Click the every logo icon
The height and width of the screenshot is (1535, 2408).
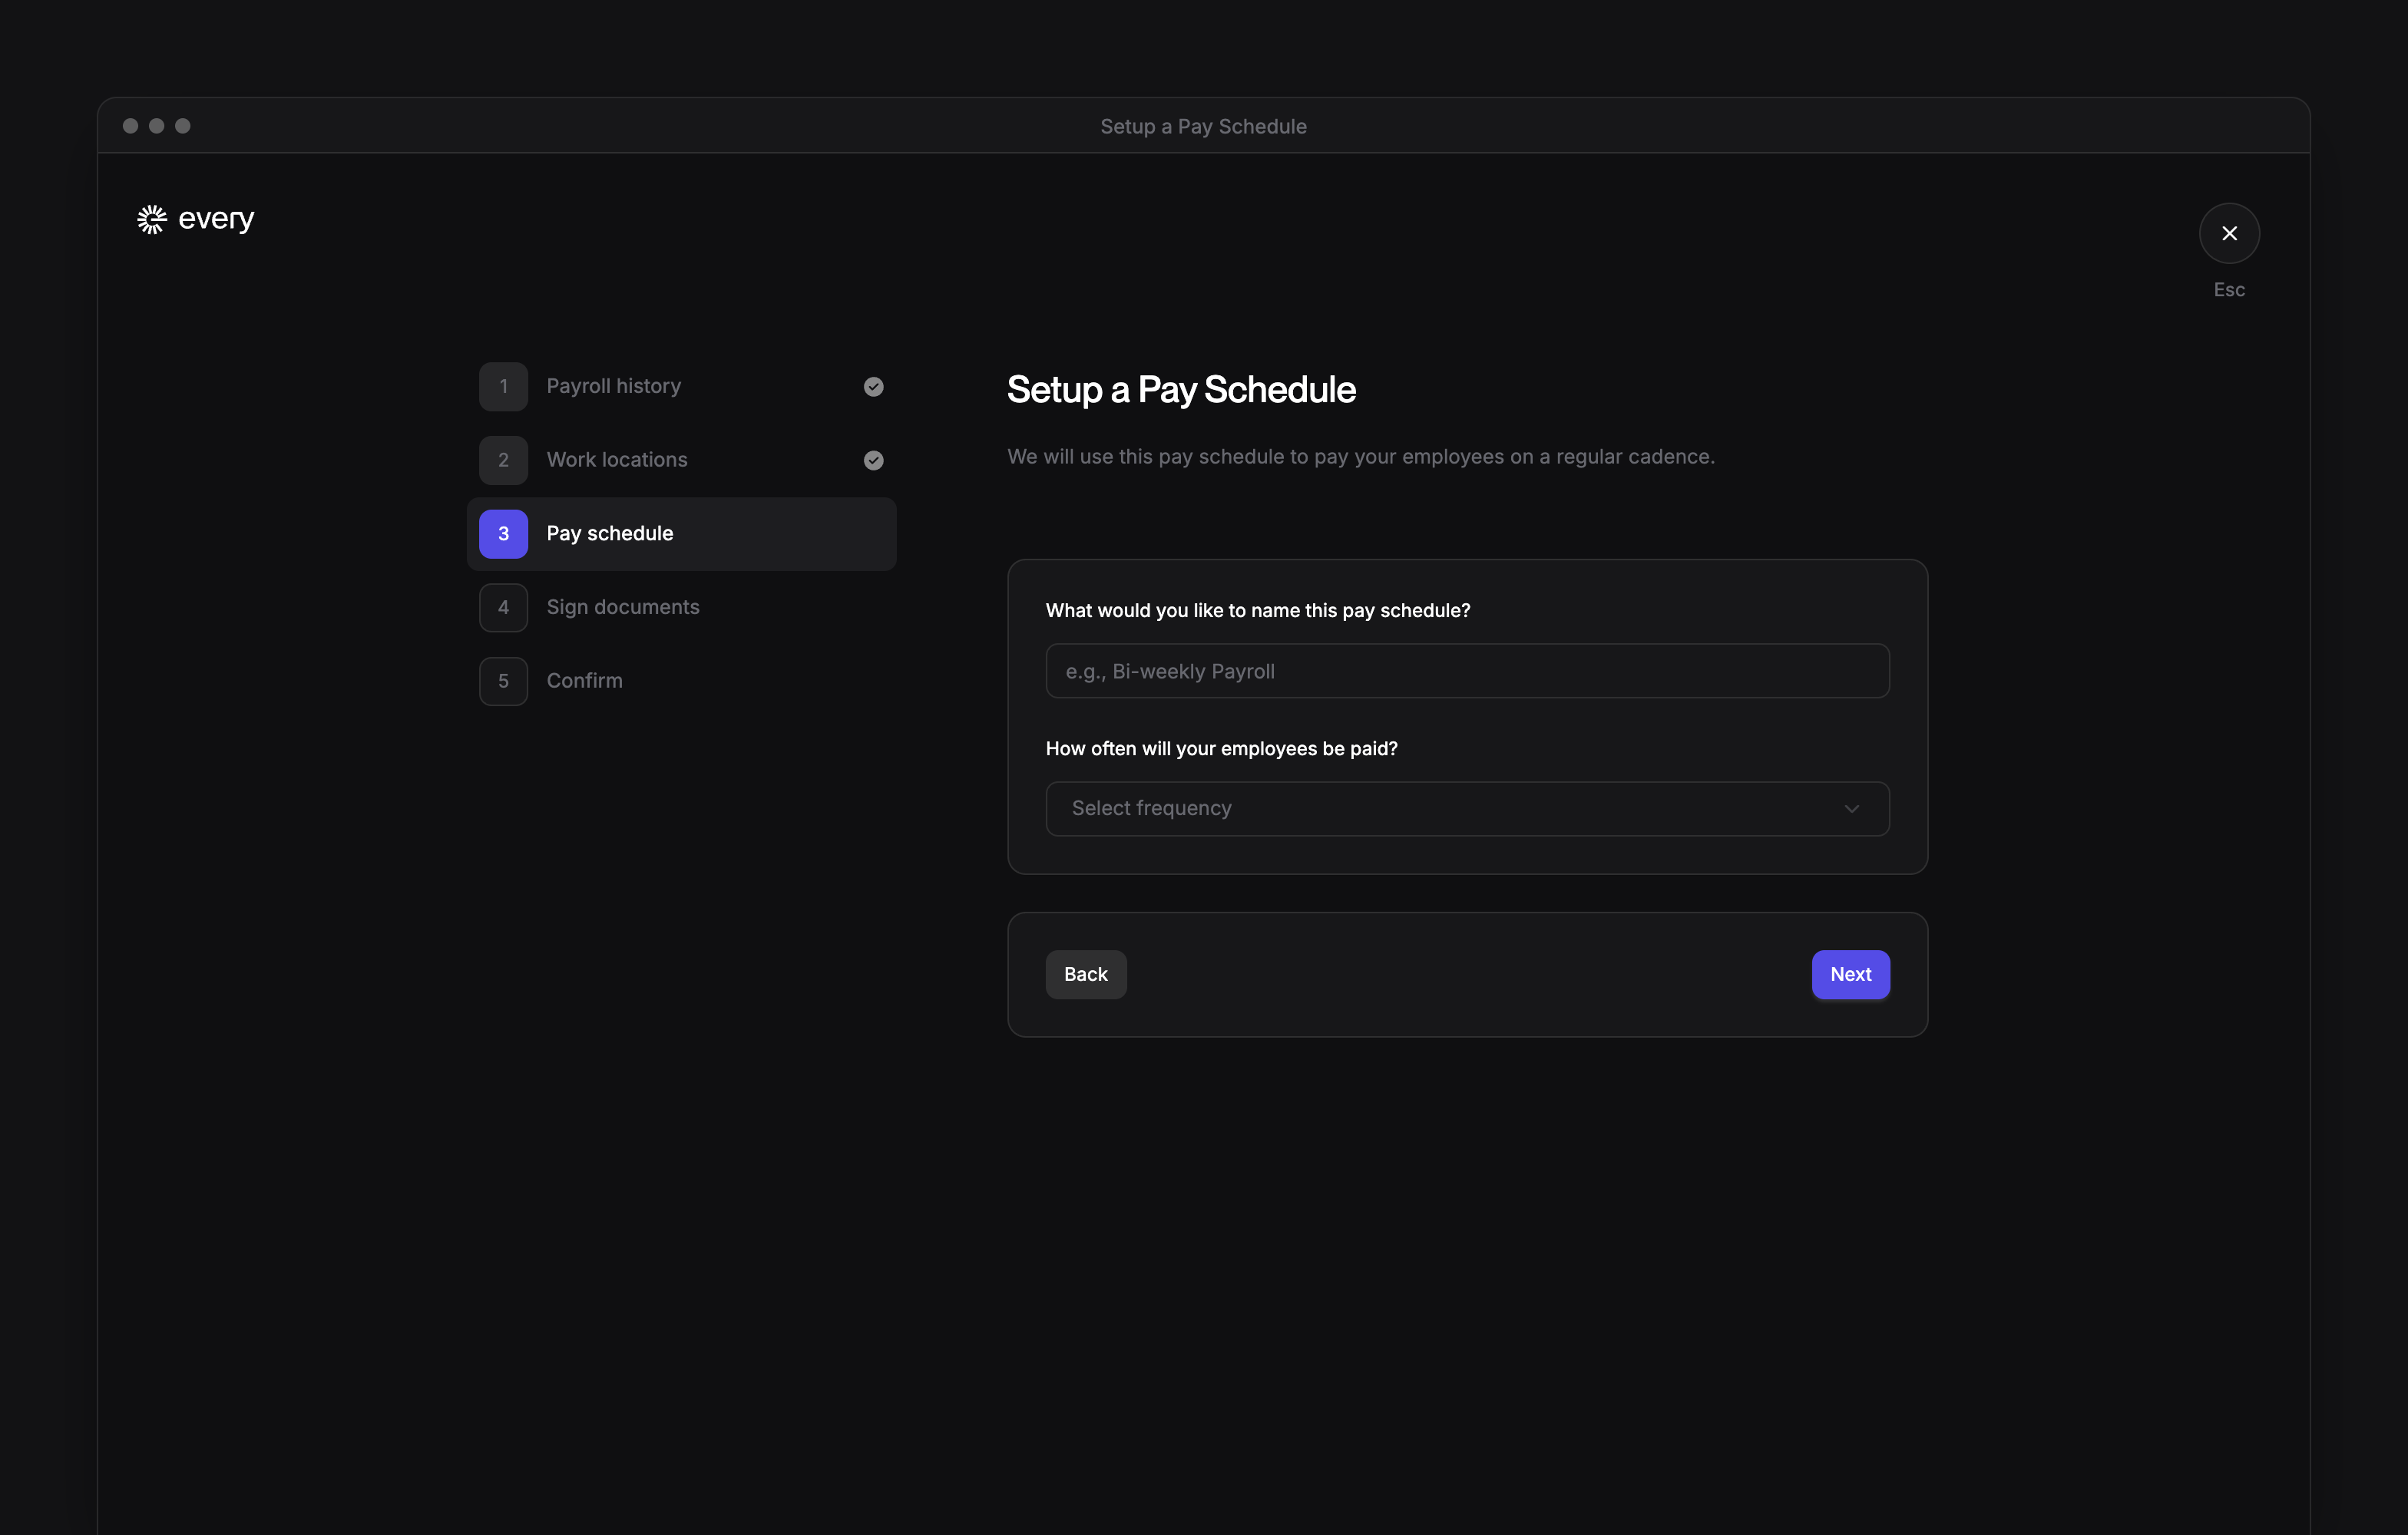click(x=152, y=219)
